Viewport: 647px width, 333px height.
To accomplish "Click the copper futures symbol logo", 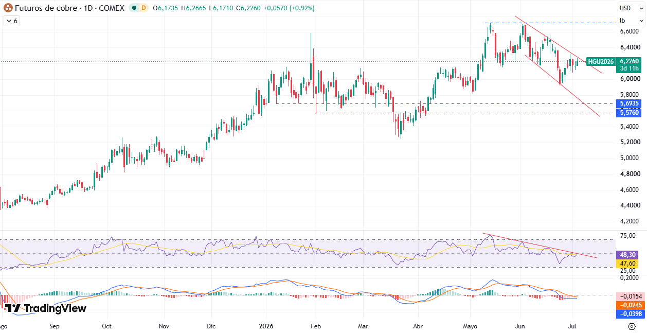I will pos(8,8).
